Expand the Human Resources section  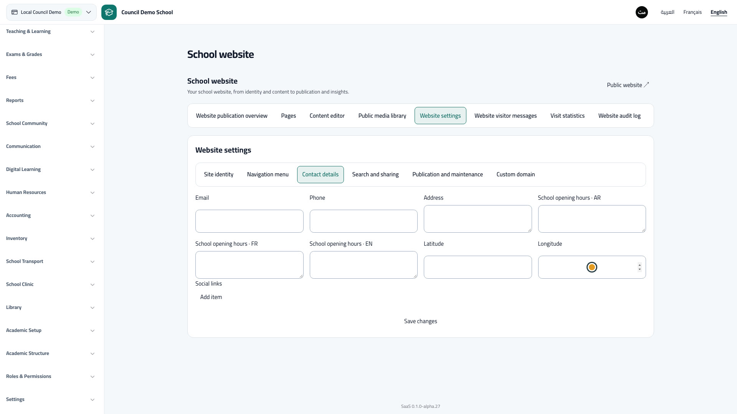(x=50, y=192)
